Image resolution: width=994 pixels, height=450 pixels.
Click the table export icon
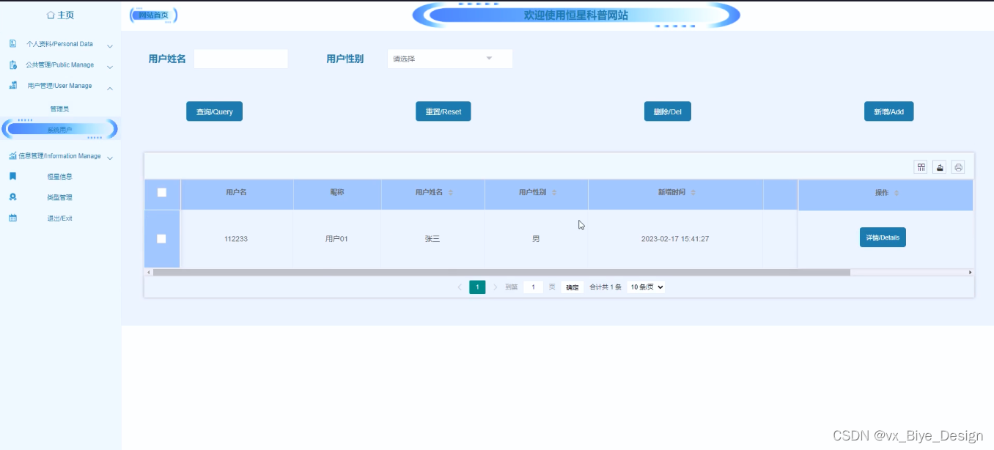tap(939, 167)
